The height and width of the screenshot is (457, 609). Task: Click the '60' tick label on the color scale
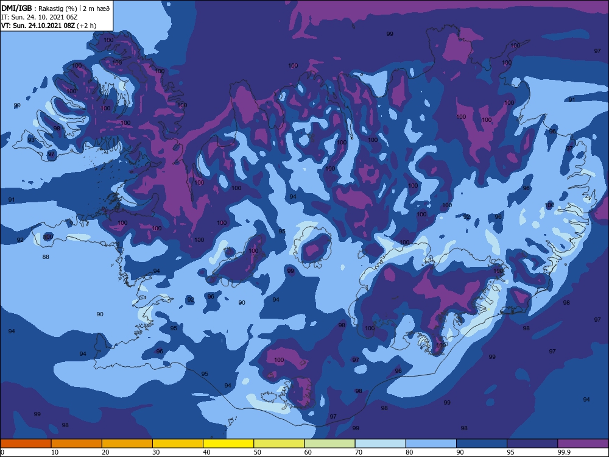click(308, 452)
